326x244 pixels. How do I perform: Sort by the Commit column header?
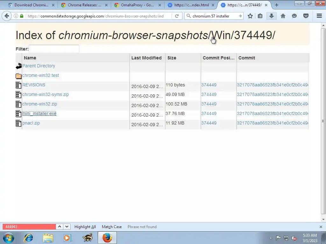tap(273, 58)
